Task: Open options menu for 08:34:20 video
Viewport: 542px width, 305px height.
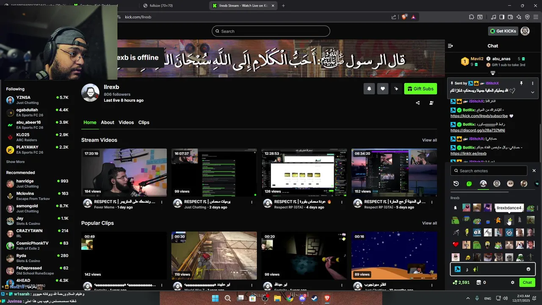Action: [x=431, y=202]
